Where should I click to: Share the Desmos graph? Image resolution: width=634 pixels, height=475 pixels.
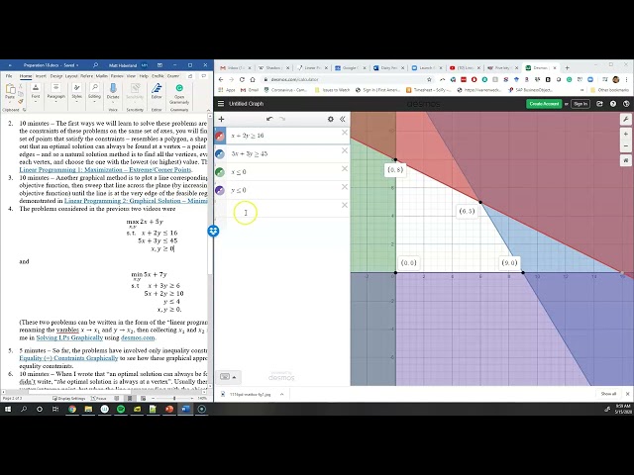pos(600,104)
